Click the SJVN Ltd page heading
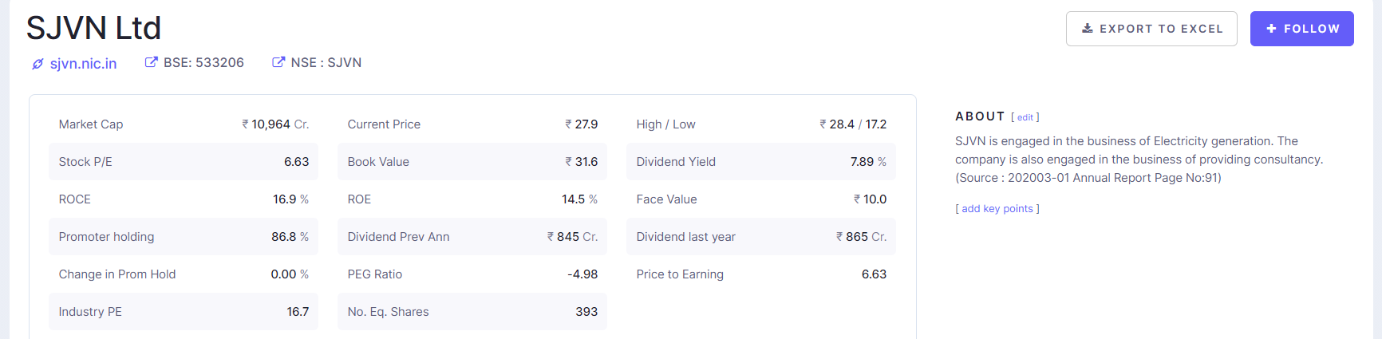Image resolution: width=1382 pixels, height=339 pixels. click(93, 29)
